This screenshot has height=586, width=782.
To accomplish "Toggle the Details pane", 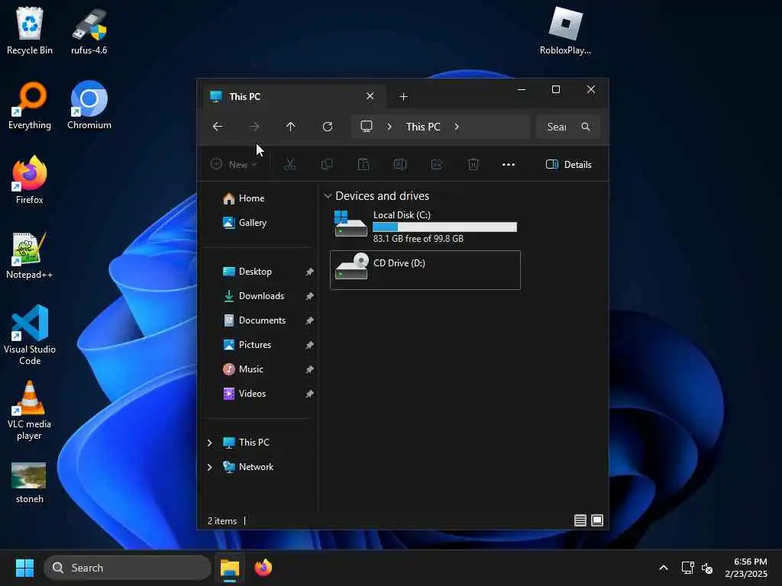I will click(x=568, y=165).
